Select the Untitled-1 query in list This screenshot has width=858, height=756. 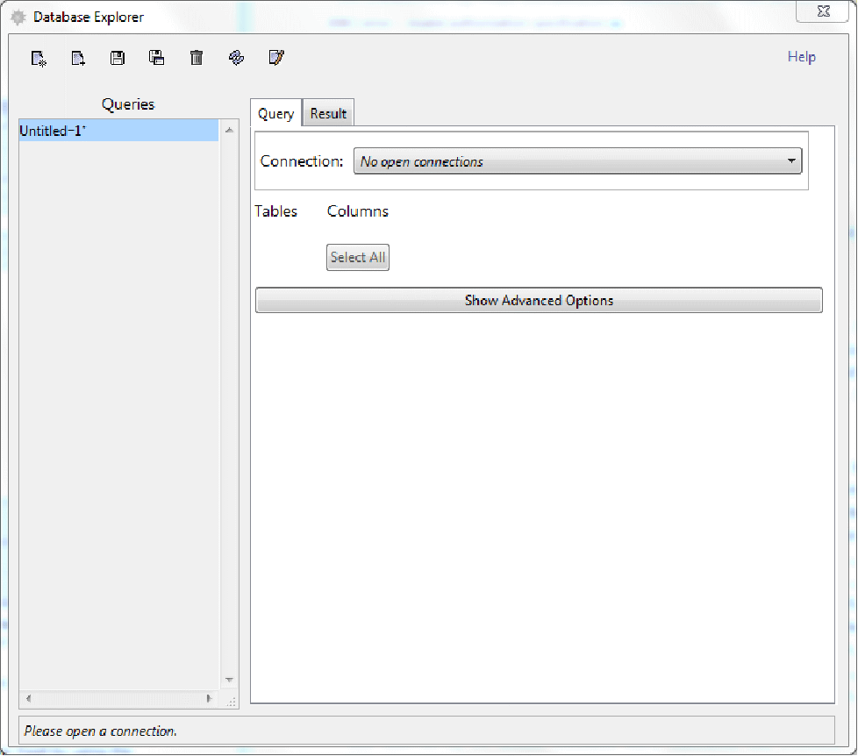coord(118,131)
